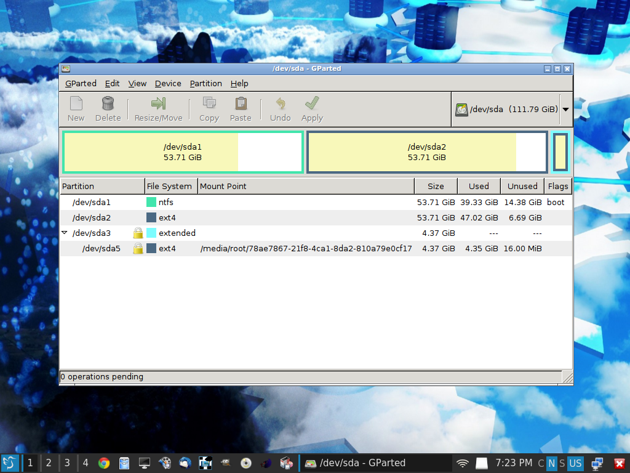The image size is (630, 473).
Task: Open the Thunderbird mail icon in taskbar
Action: tap(185, 463)
